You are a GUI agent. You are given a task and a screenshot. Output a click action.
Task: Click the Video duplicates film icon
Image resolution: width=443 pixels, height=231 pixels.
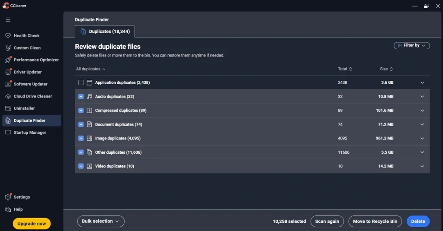89,166
